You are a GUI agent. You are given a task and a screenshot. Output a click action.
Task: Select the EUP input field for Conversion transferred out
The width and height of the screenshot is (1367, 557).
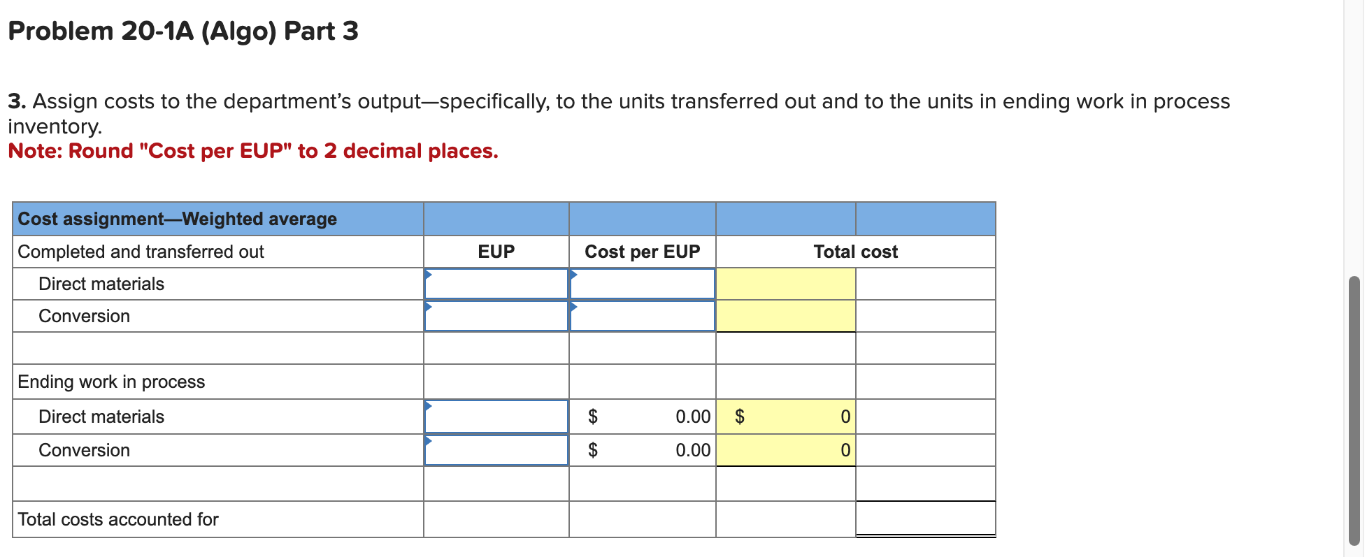point(496,316)
